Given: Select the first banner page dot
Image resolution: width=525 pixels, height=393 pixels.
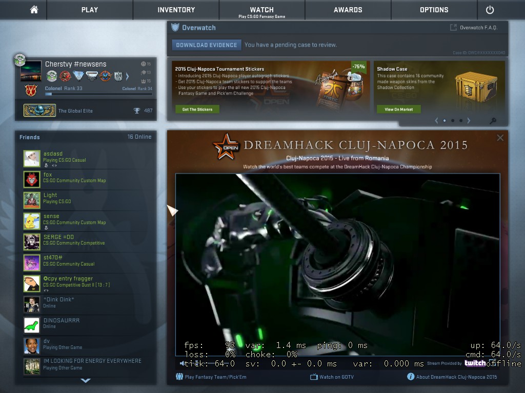Looking at the screenshot, I should coord(445,121).
